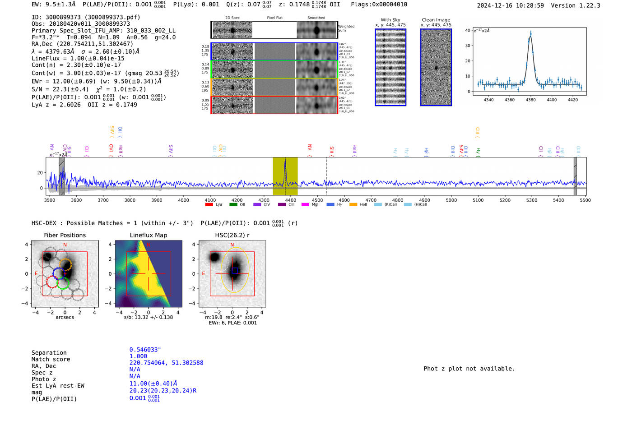Click the Flags:0x00004010 header text
Screen dimensions: 632x430
(379, 5)
